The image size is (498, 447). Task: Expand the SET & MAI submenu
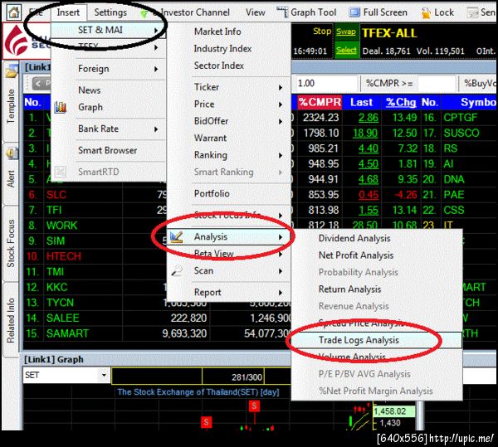tap(108, 30)
